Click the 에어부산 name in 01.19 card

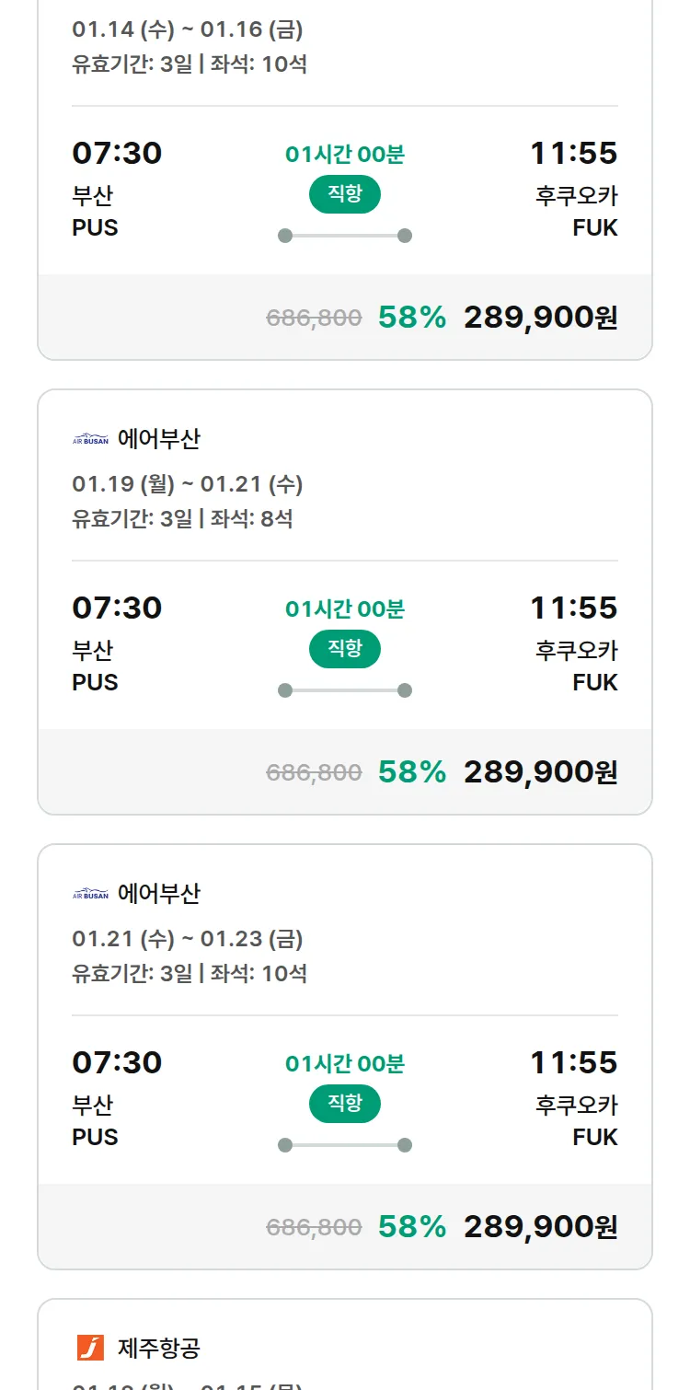[x=159, y=439]
